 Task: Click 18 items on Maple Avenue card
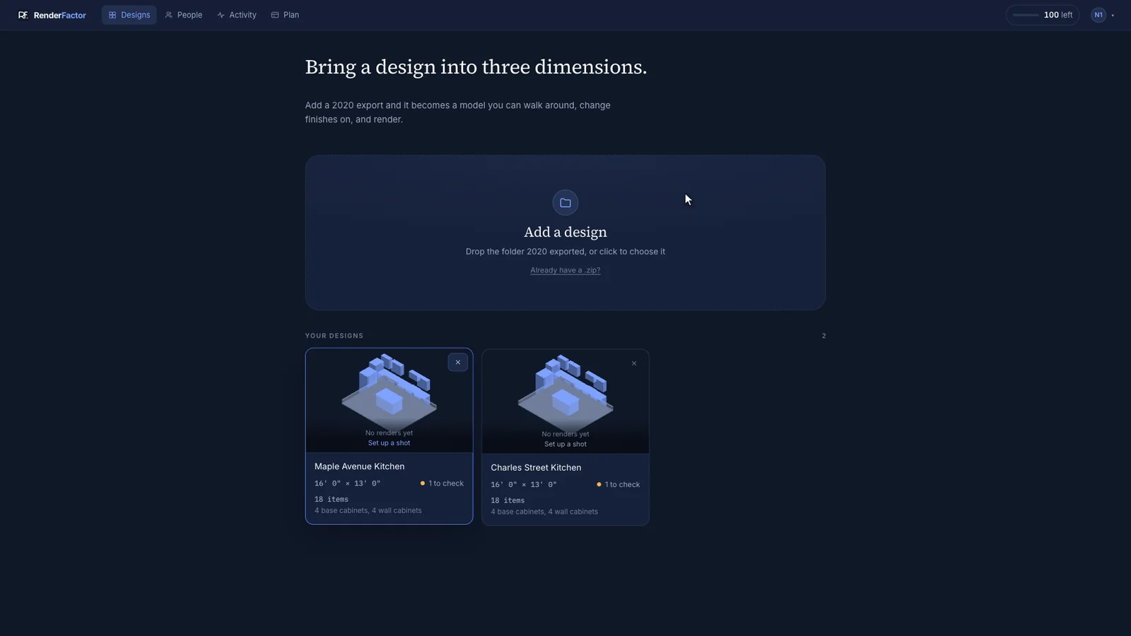[x=332, y=500]
